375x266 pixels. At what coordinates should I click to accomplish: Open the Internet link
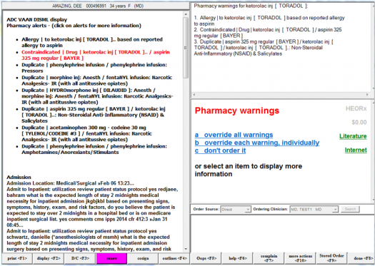[356, 150]
